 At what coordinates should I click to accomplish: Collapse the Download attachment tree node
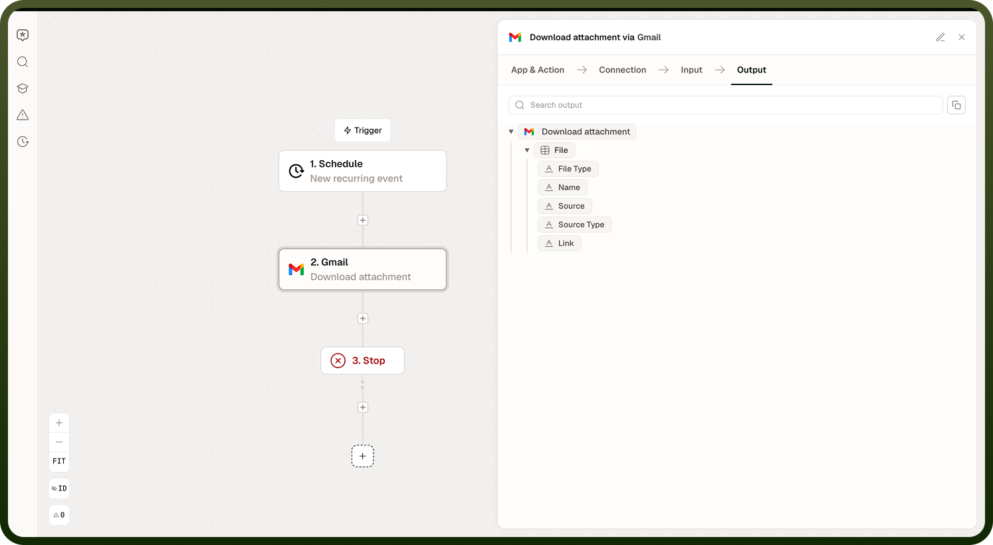(x=511, y=132)
